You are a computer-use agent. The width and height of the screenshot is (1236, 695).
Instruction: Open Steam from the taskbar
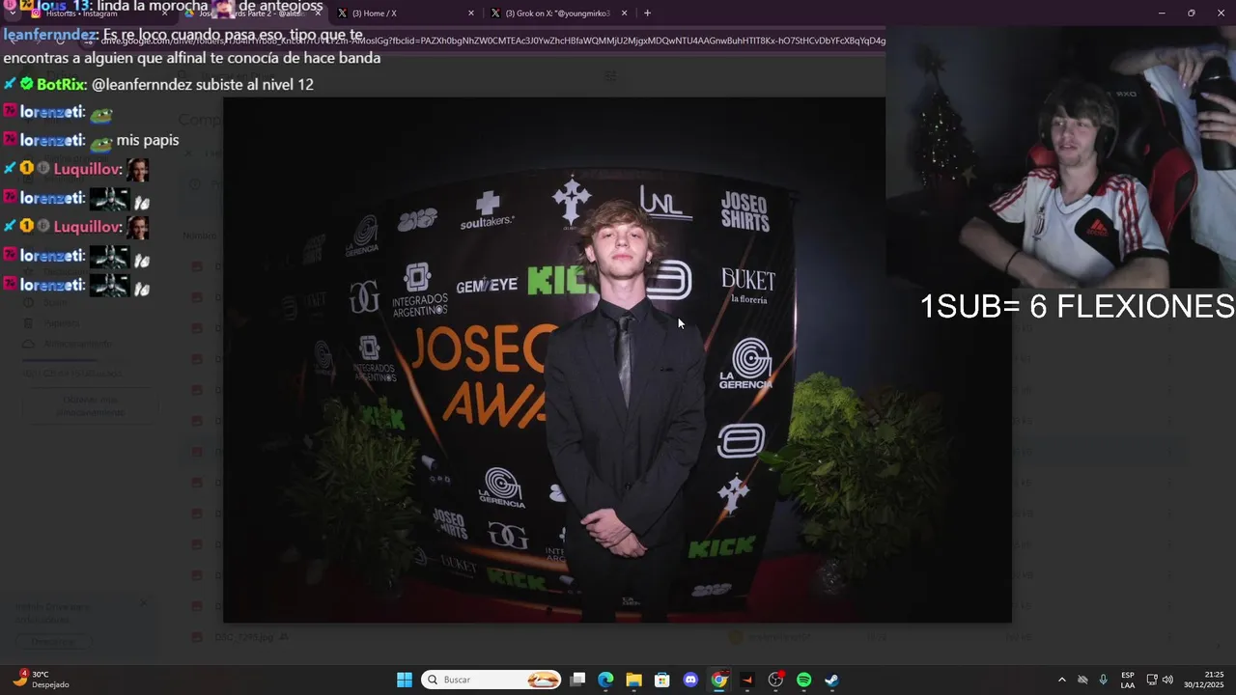point(831,680)
